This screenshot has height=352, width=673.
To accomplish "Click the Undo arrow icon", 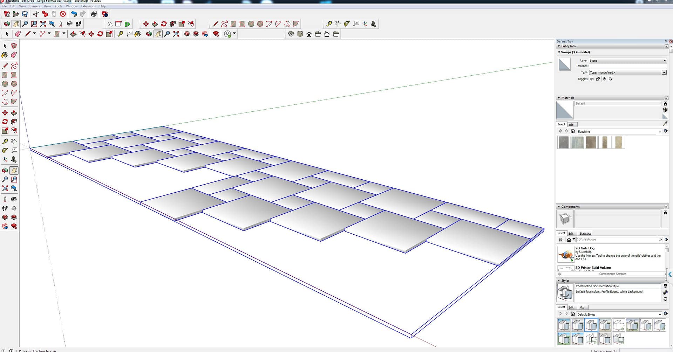I will click(74, 14).
